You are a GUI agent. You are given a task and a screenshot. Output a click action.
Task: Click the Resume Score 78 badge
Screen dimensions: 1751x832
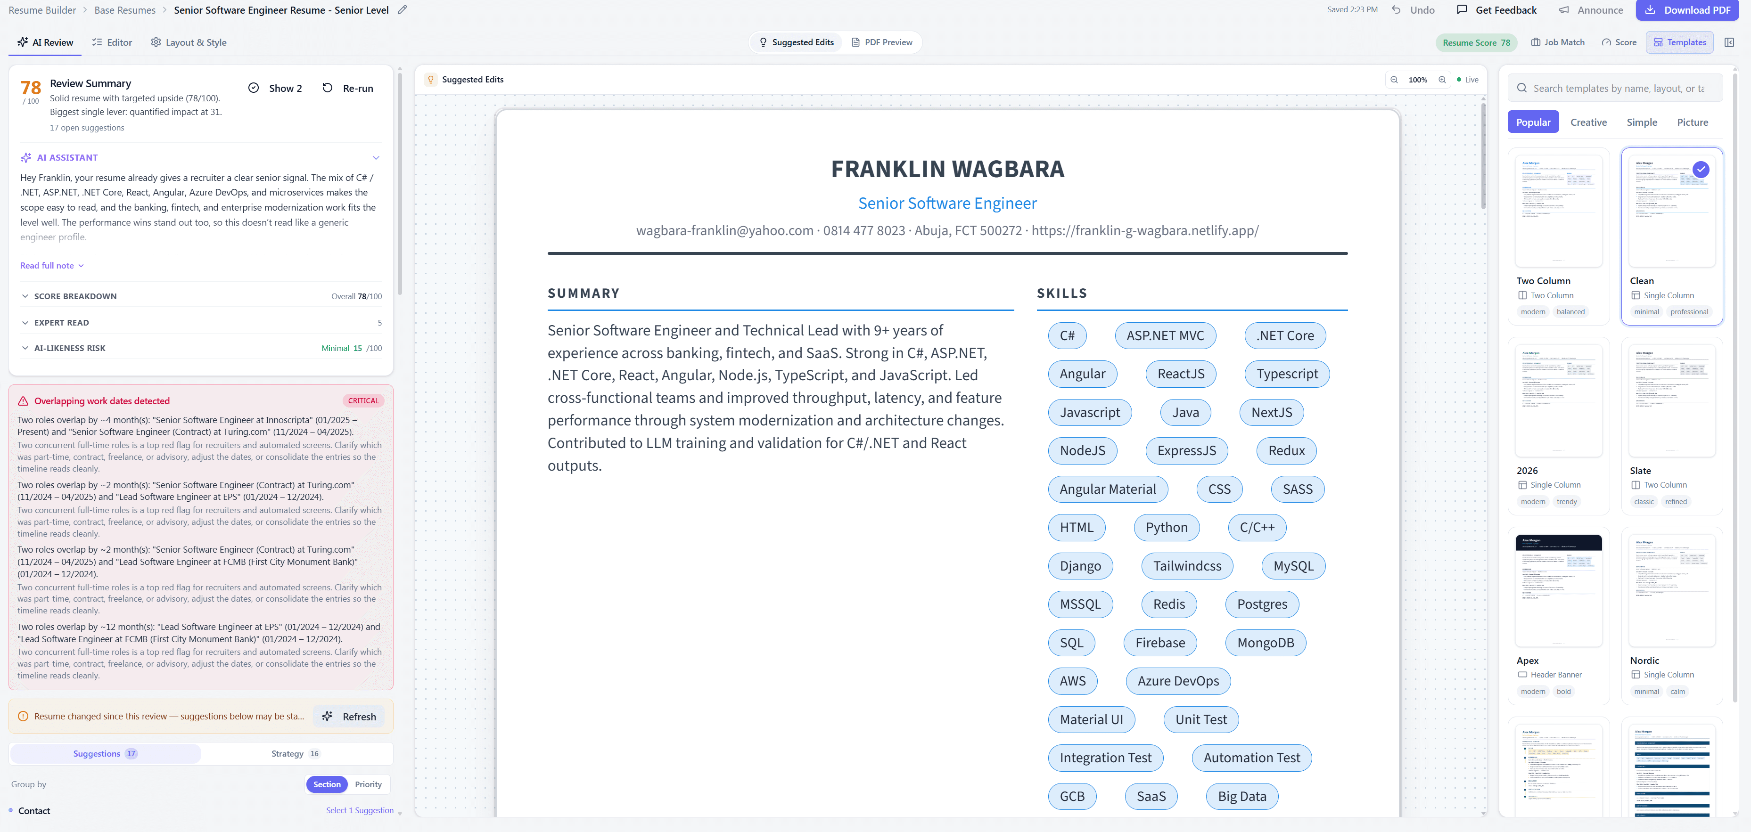(1476, 42)
